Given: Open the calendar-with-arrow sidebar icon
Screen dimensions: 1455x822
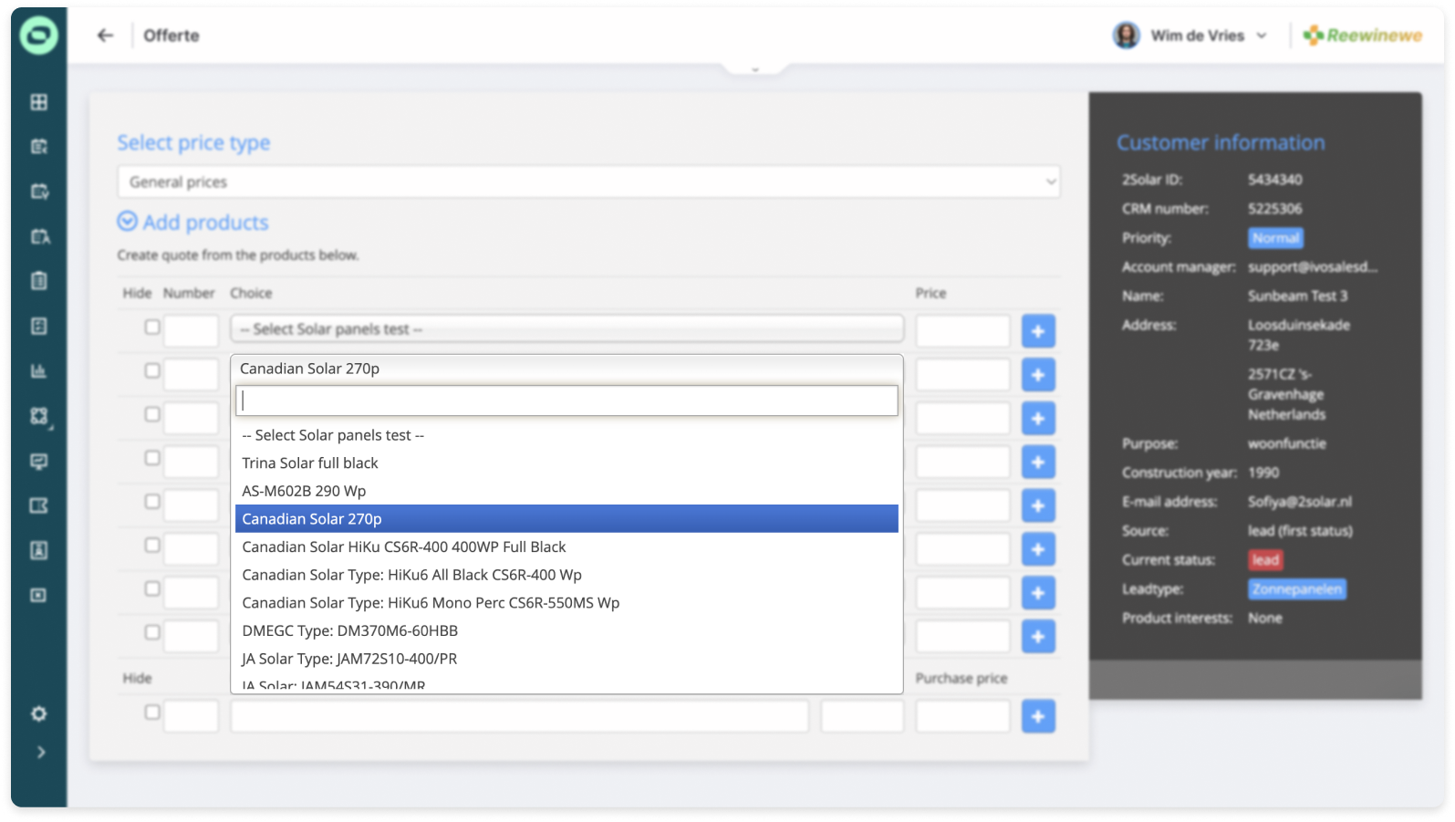Looking at the screenshot, I should (39, 147).
